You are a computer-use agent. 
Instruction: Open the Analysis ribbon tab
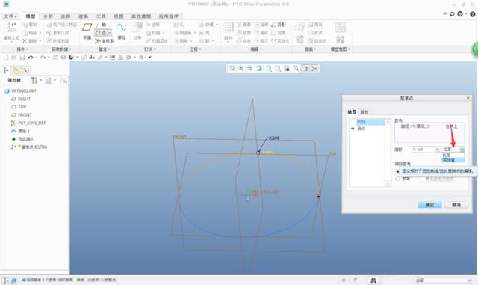pos(48,16)
